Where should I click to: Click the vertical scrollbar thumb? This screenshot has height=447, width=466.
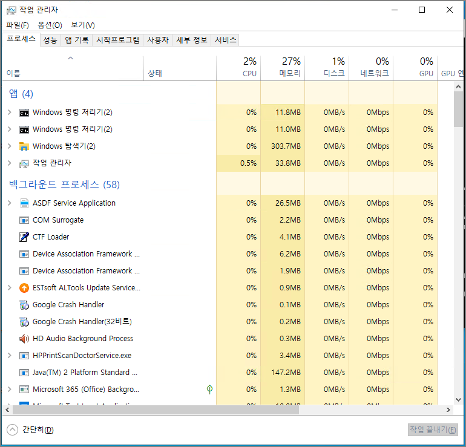pos(458,109)
